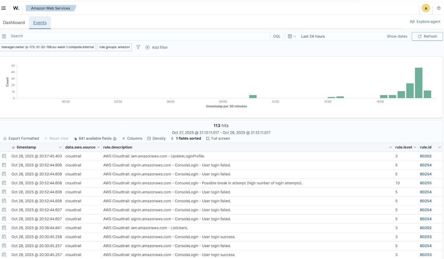The image size is (444, 259).
Task: Switch query language with the DQL button
Action: click(276, 36)
